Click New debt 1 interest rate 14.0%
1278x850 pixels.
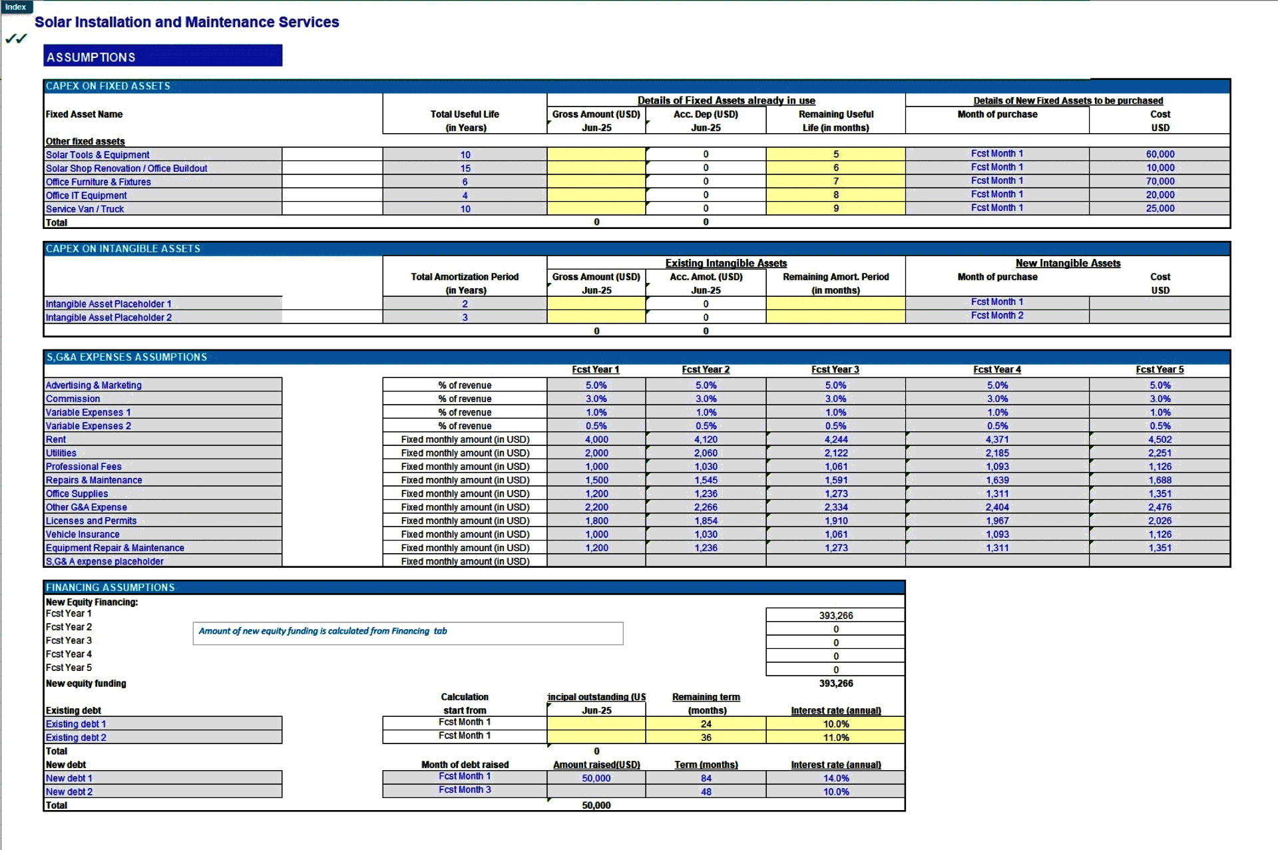(x=835, y=778)
